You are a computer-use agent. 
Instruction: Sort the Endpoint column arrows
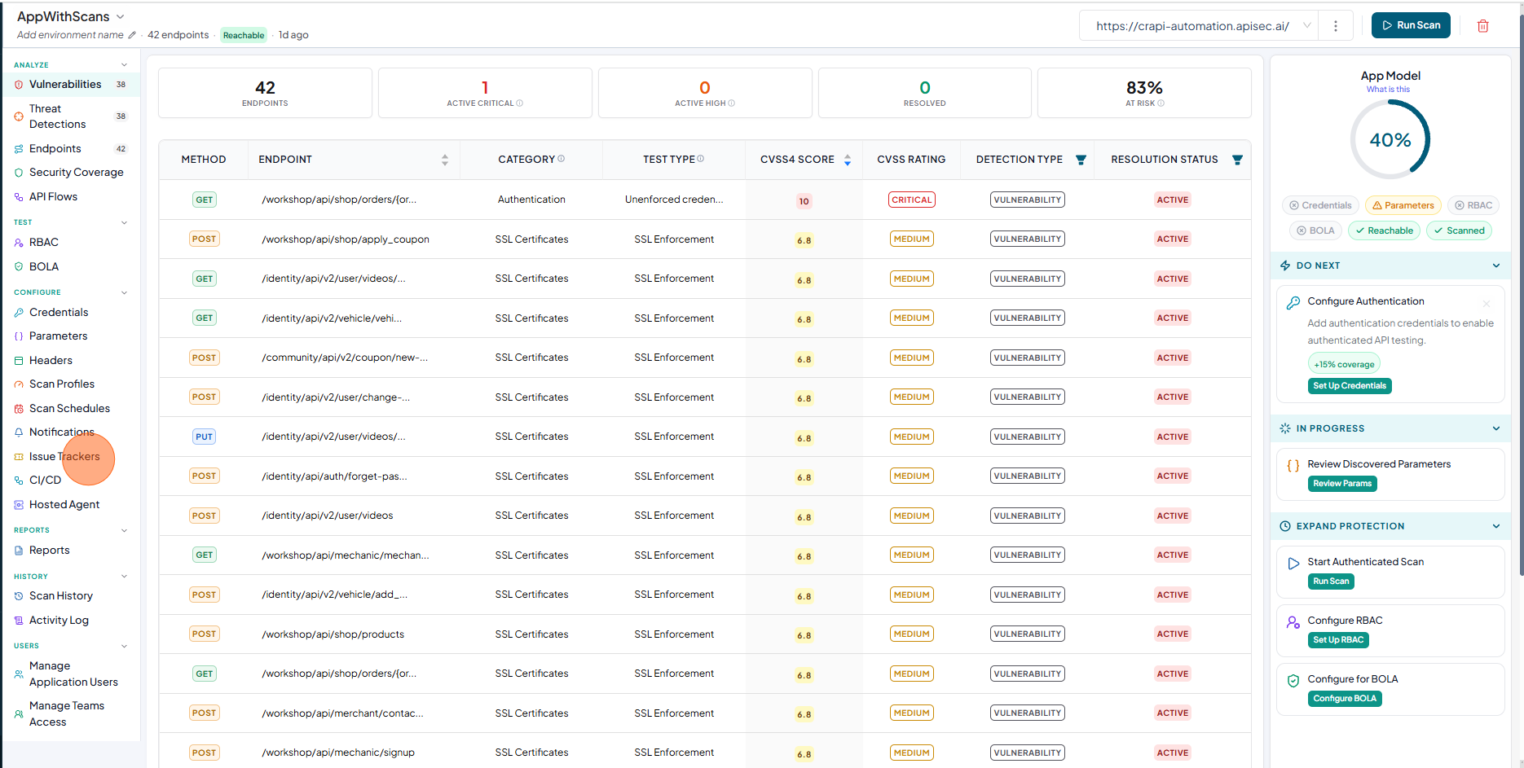pyautogui.click(x=445, y=160)
